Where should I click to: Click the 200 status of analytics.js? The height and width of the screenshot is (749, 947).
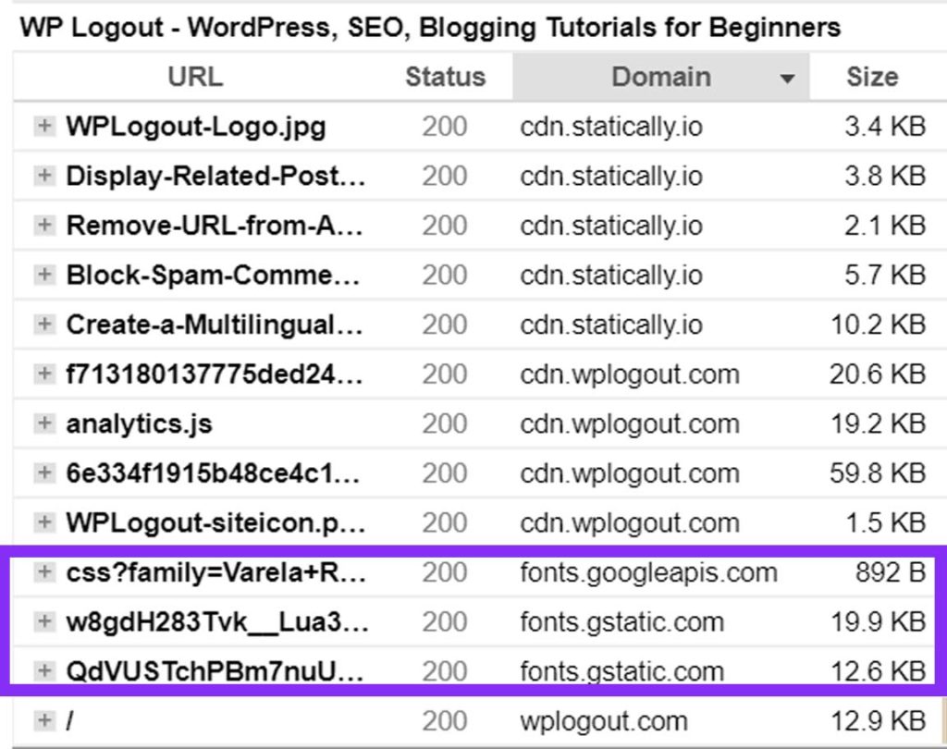pyautogui.click(x=445, y=424)
